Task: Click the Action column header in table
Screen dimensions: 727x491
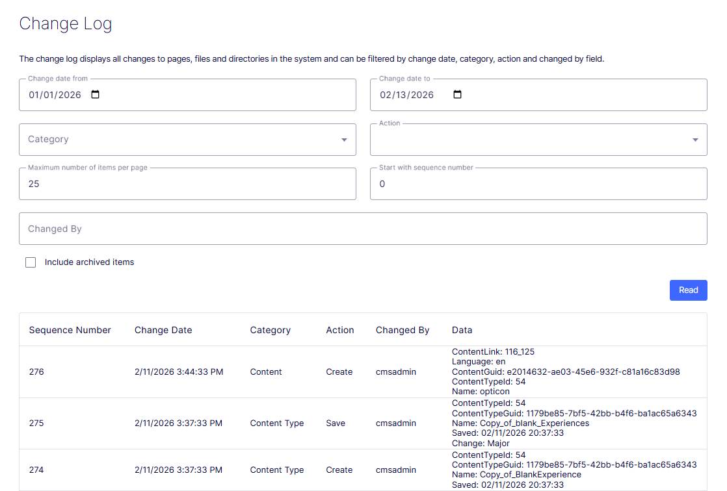Action: (340, 330)
